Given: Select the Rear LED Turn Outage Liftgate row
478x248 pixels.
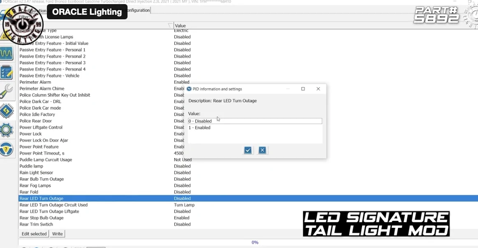Looking at the screenshot, I should (x=248, y=211).
